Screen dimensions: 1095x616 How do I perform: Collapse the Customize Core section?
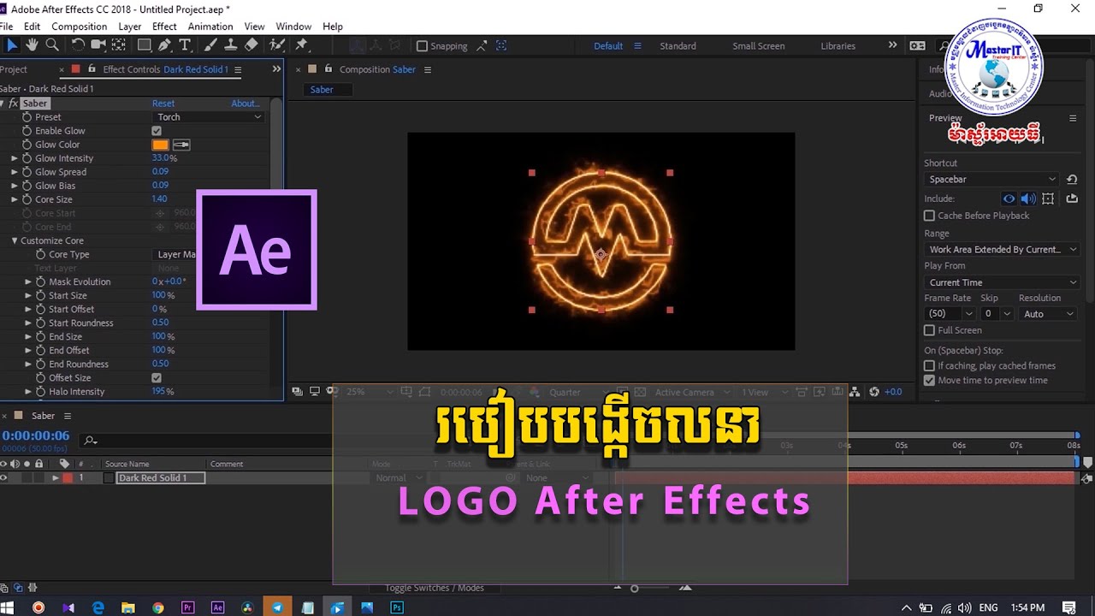(15, 240)
